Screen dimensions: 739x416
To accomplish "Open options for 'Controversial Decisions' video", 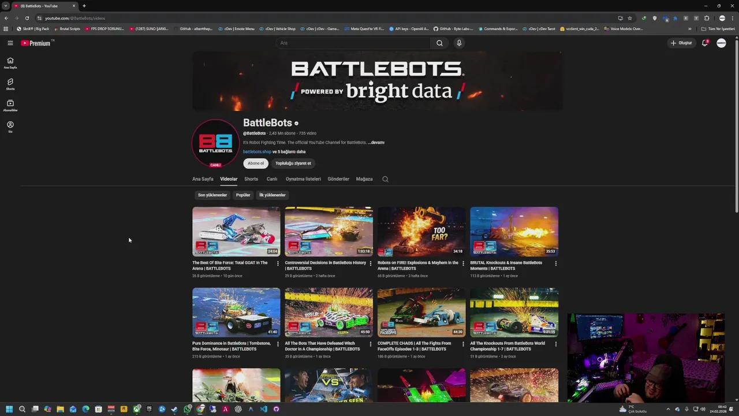I will [370, 263].
